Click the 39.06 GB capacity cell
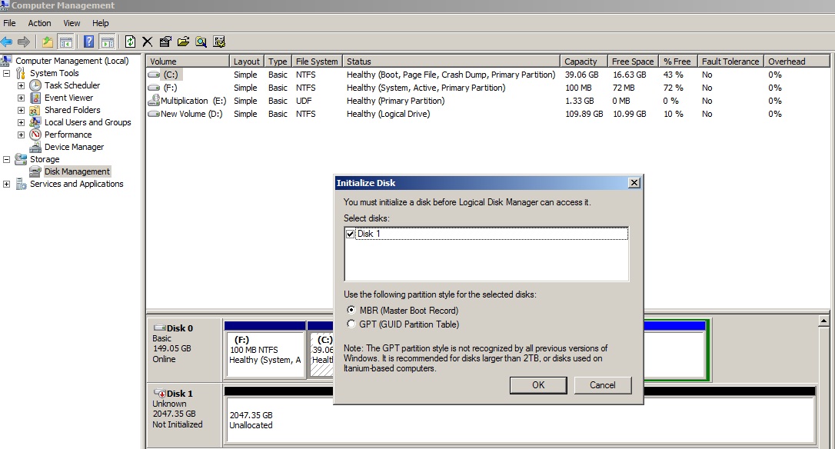 tap(581, 75)
